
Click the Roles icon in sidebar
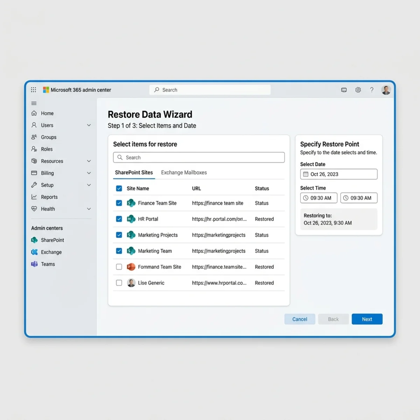(34, 149)
